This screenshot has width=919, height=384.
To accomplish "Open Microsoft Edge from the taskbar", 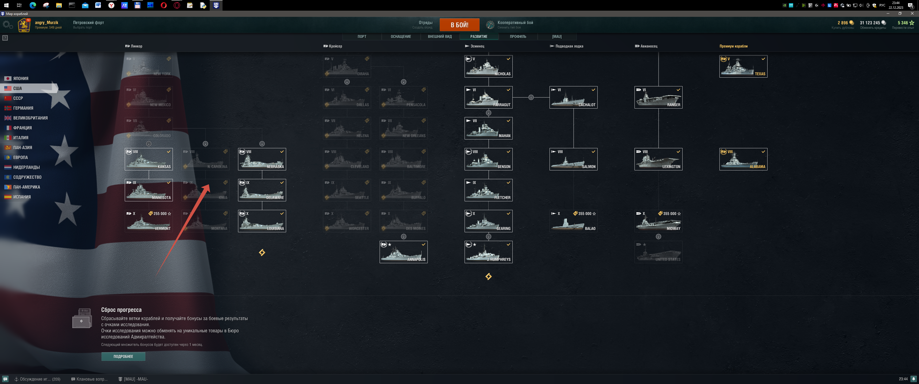I will coord(33,5).
